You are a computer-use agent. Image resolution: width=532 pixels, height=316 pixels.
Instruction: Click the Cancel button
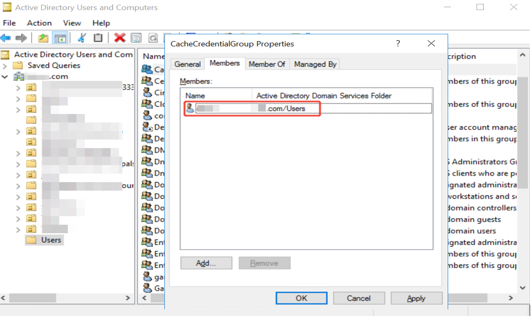tap(358, 298)
